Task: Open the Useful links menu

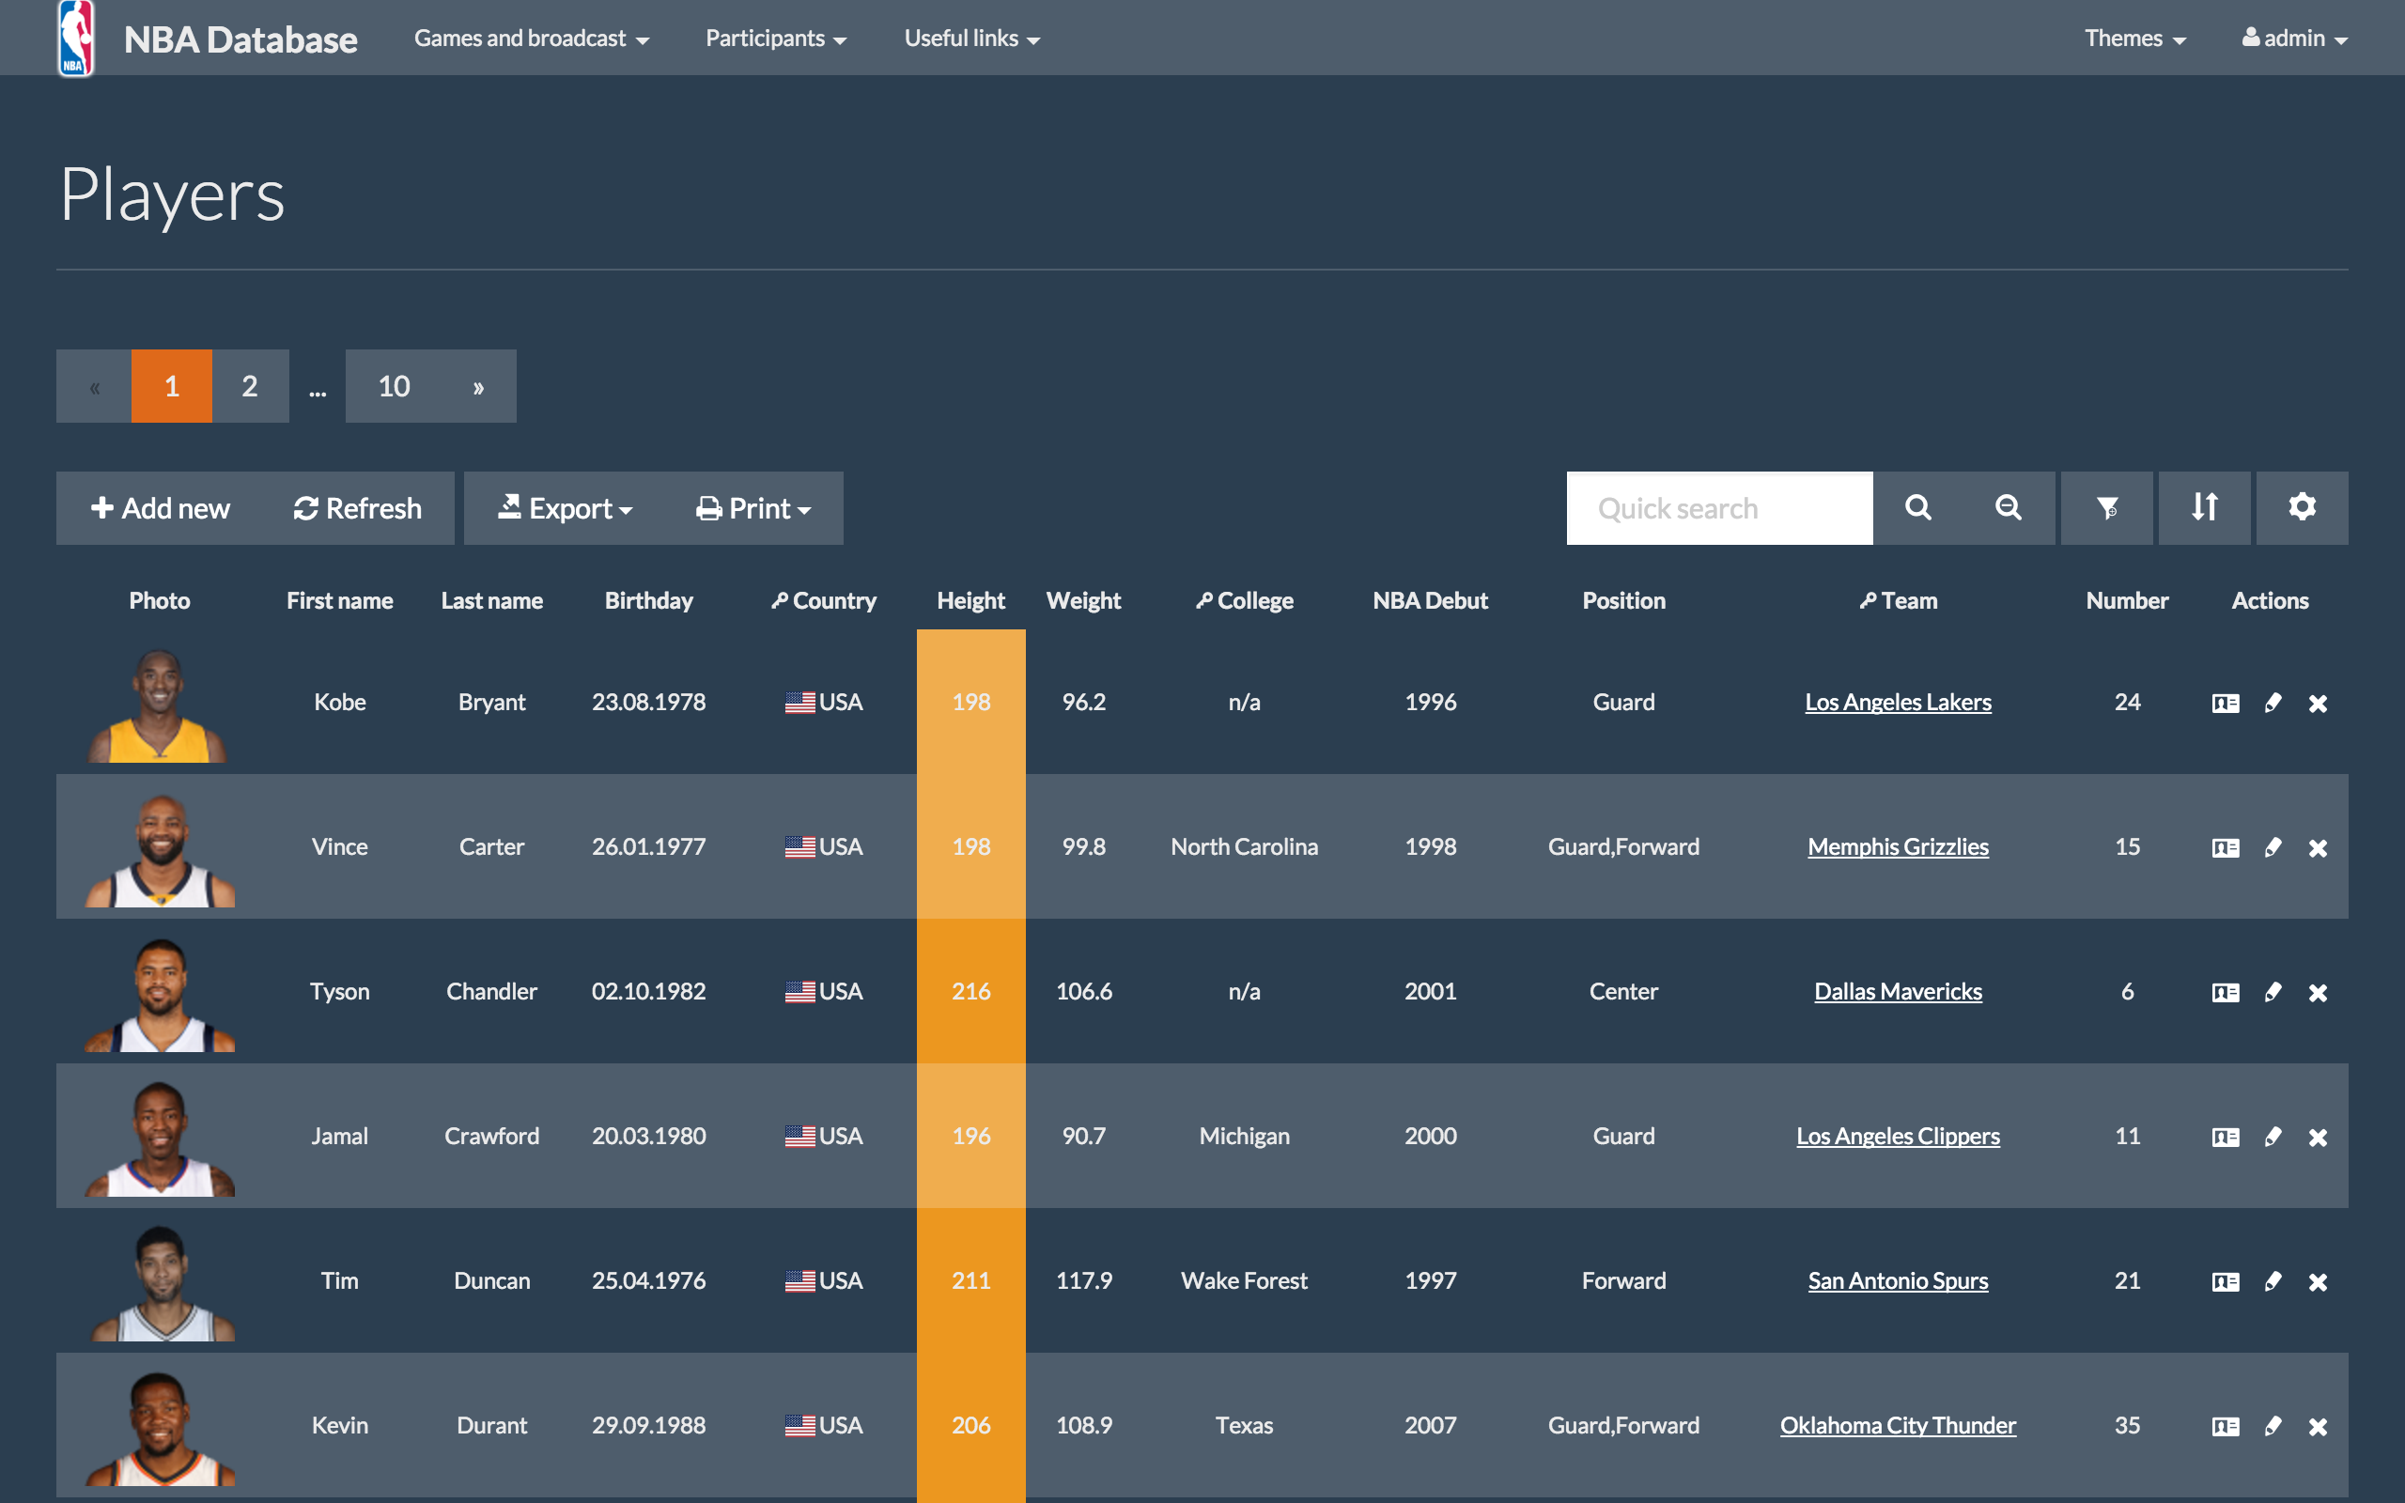Action: (971, 38)
